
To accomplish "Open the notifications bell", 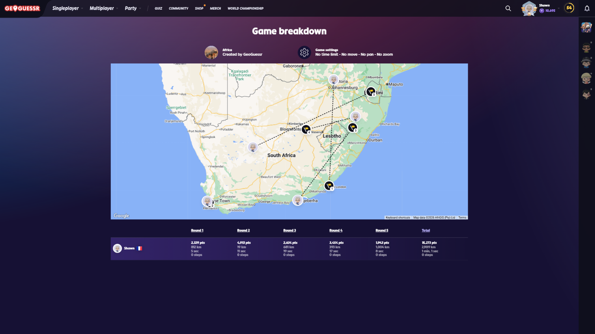I will [x=587, y=8].
